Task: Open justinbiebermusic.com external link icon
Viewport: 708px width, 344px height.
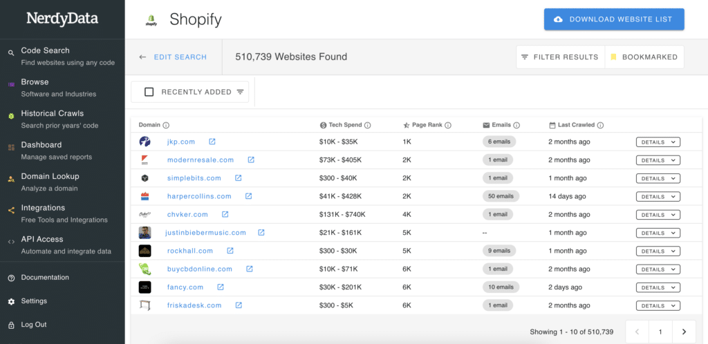Action: point(261,233)
